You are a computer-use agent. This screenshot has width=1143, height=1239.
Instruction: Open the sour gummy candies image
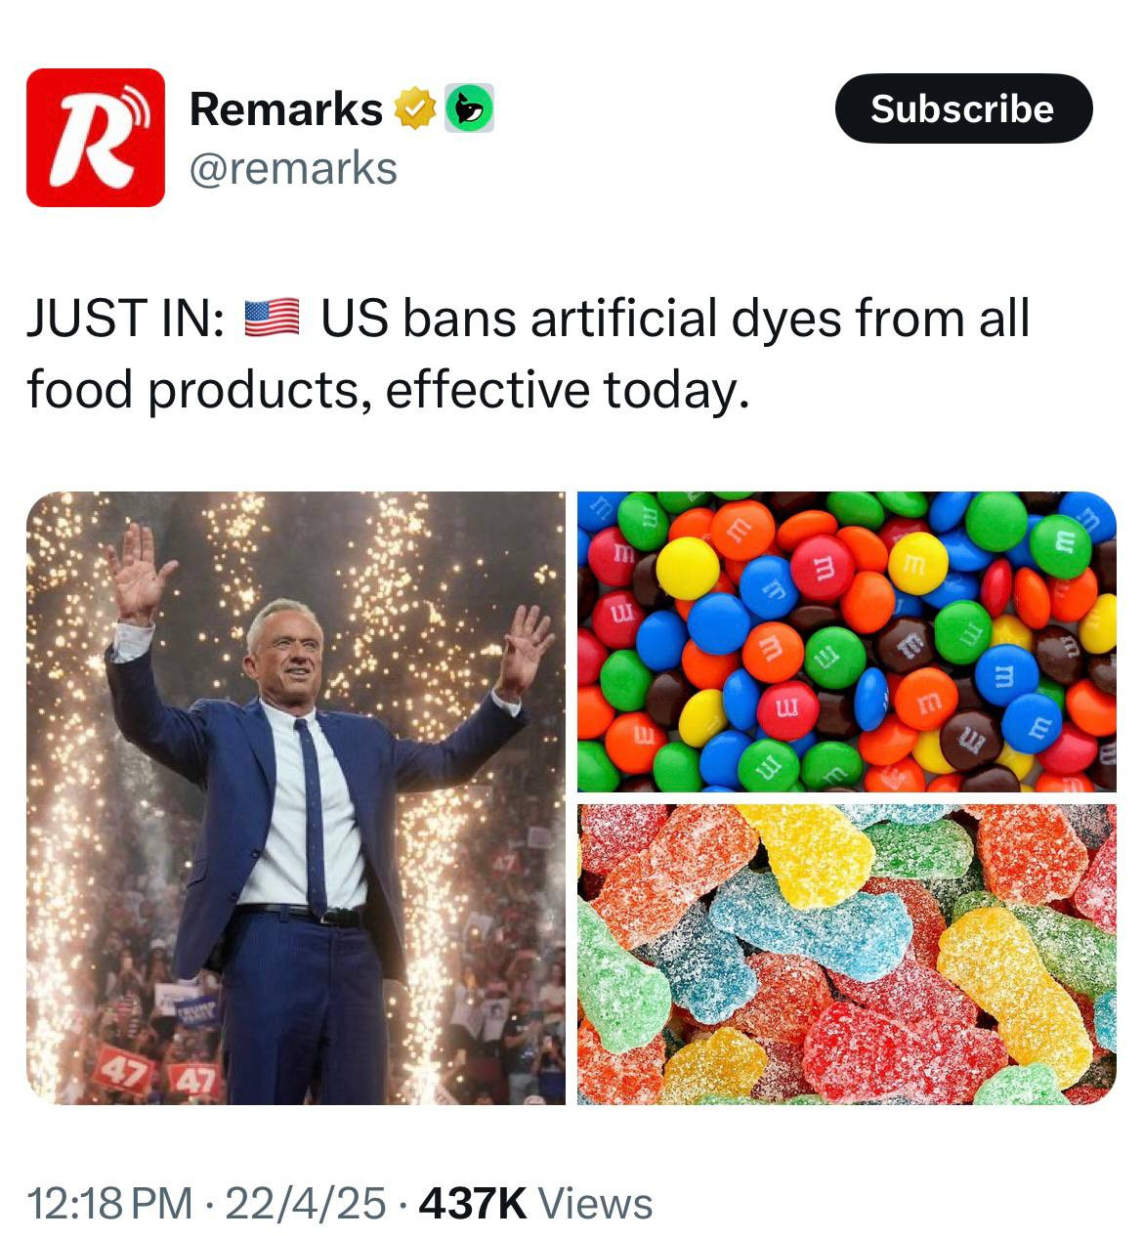pos(846,955)
